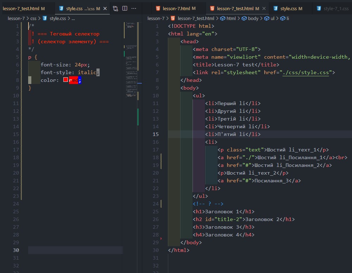The width and height of the screenshot is (352, 273).
Task: Click the 'Посилання_3' anchor line
Action: [x=259, y=181]
